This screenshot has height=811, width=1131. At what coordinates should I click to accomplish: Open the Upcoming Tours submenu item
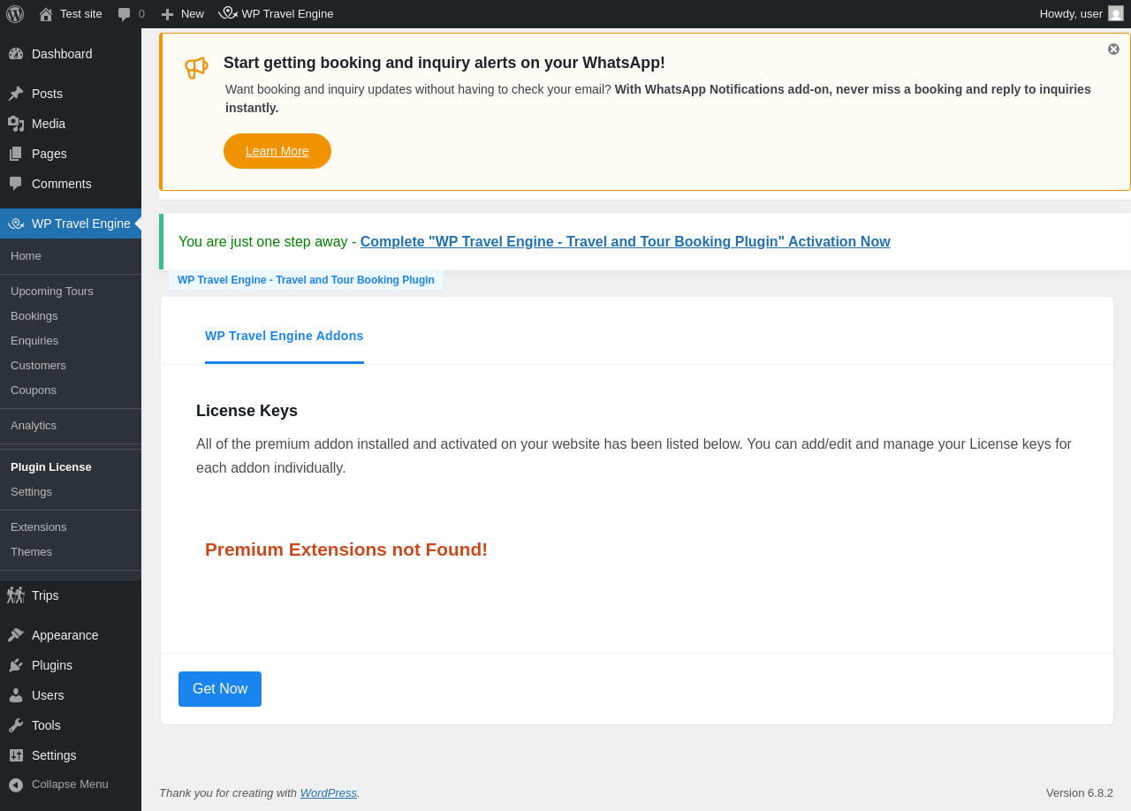(51, 292)
